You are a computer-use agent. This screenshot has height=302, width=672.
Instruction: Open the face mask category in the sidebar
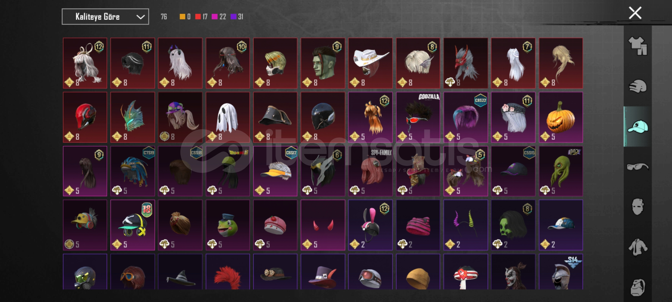pos(638,207)
